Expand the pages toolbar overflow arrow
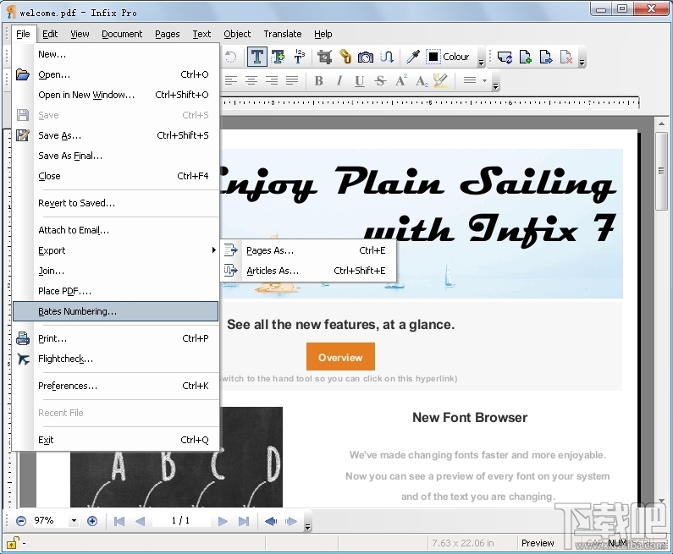673x554 pixels. pyautogui.click(x=582, y=63)
